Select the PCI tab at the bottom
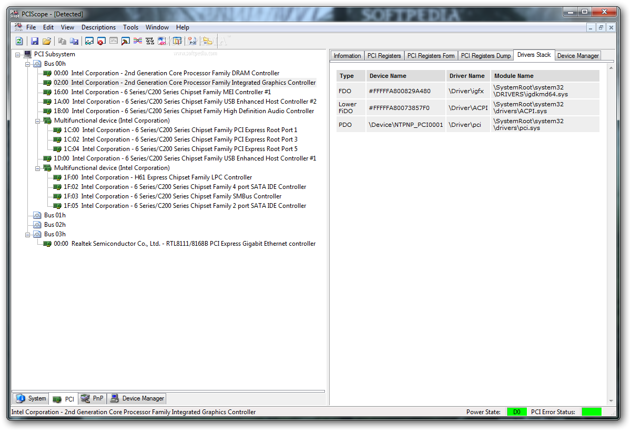The width and height of the screenshot is (631, 431). coord(64,399)
